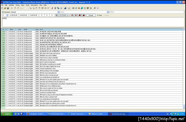Screen dimensions: 186x122
Task: Click the New subtitles icon
Action: (2, 8)
